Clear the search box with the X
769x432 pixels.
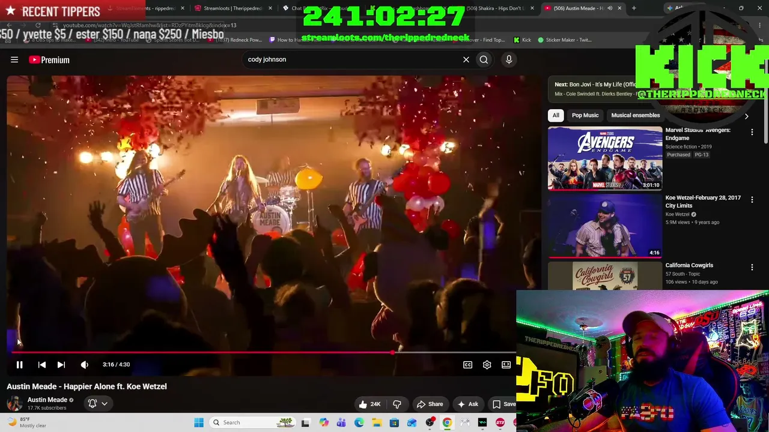tap(466, 59)
